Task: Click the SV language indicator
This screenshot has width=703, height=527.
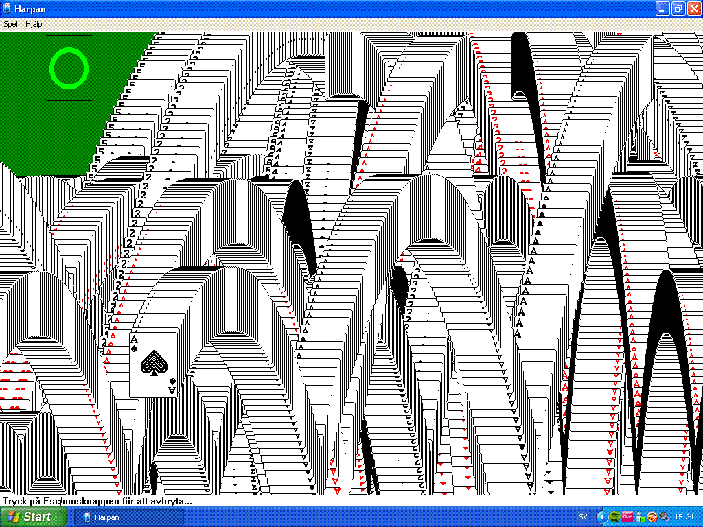Action: tap(583, 517)
